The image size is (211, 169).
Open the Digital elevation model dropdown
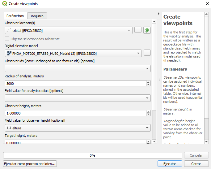(x=138, y=54)
